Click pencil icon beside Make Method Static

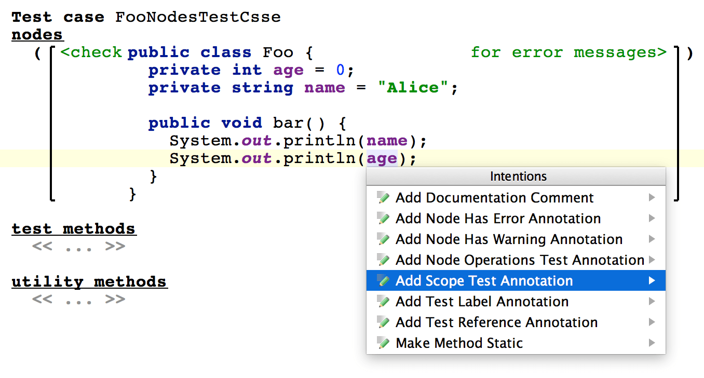(x=383, y=343)
